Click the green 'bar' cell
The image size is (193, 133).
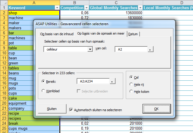pyautogui.click(x=21, y=33)
